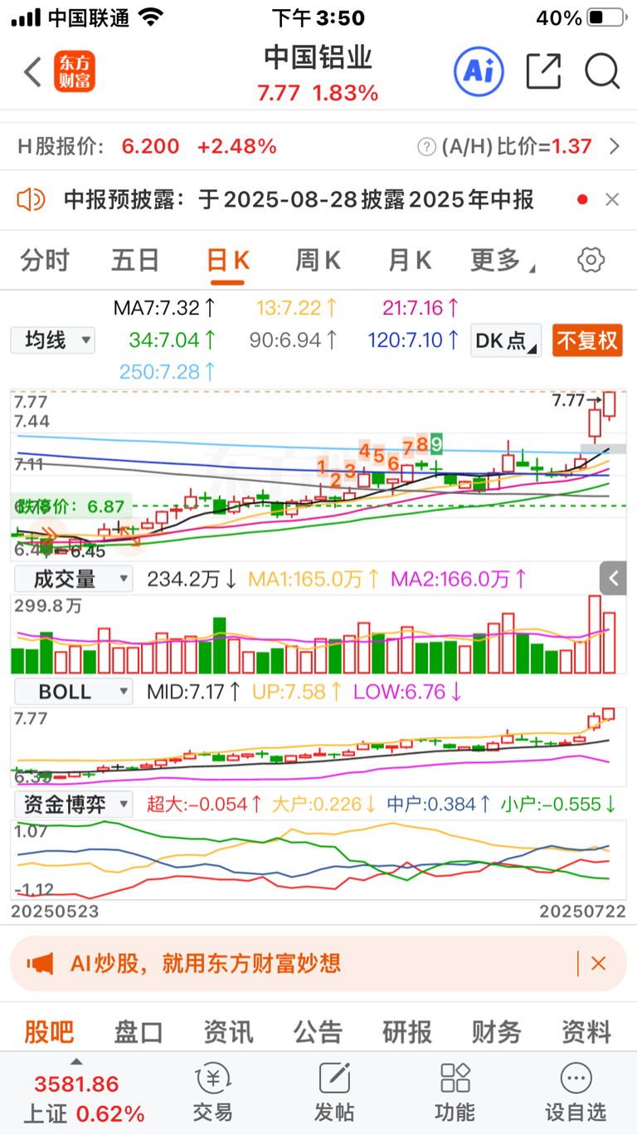
Task: Tap the latest candlestick marked 7.77
Action: click(610, 404)
